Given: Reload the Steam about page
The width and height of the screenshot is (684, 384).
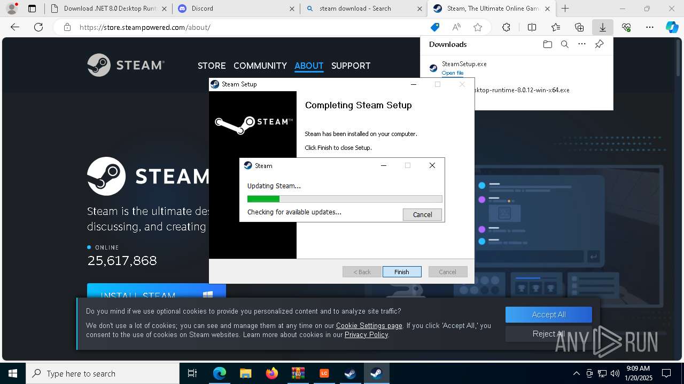Looking at the screenshot, I should [x=38, y=27].
